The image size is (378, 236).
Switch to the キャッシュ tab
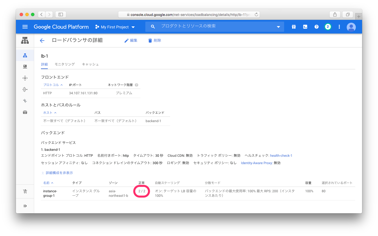pyautogui.click(x=90, y=64)
